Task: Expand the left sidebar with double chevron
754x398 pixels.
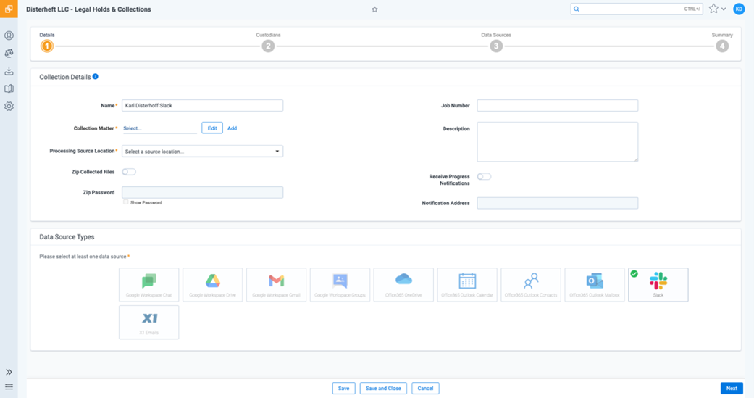Action: 9,372
